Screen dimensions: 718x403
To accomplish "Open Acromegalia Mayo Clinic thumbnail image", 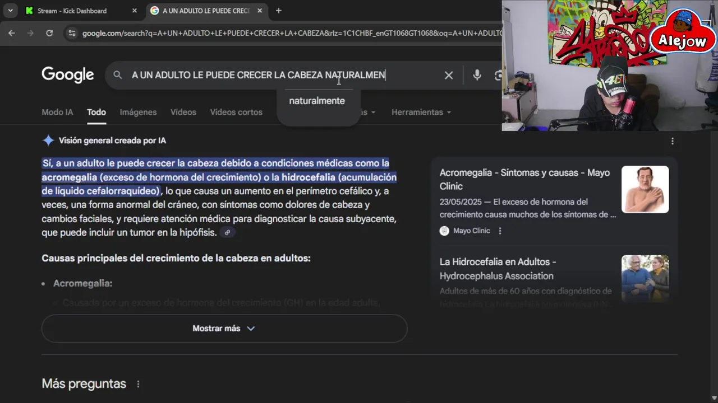I will coord(645,189).
